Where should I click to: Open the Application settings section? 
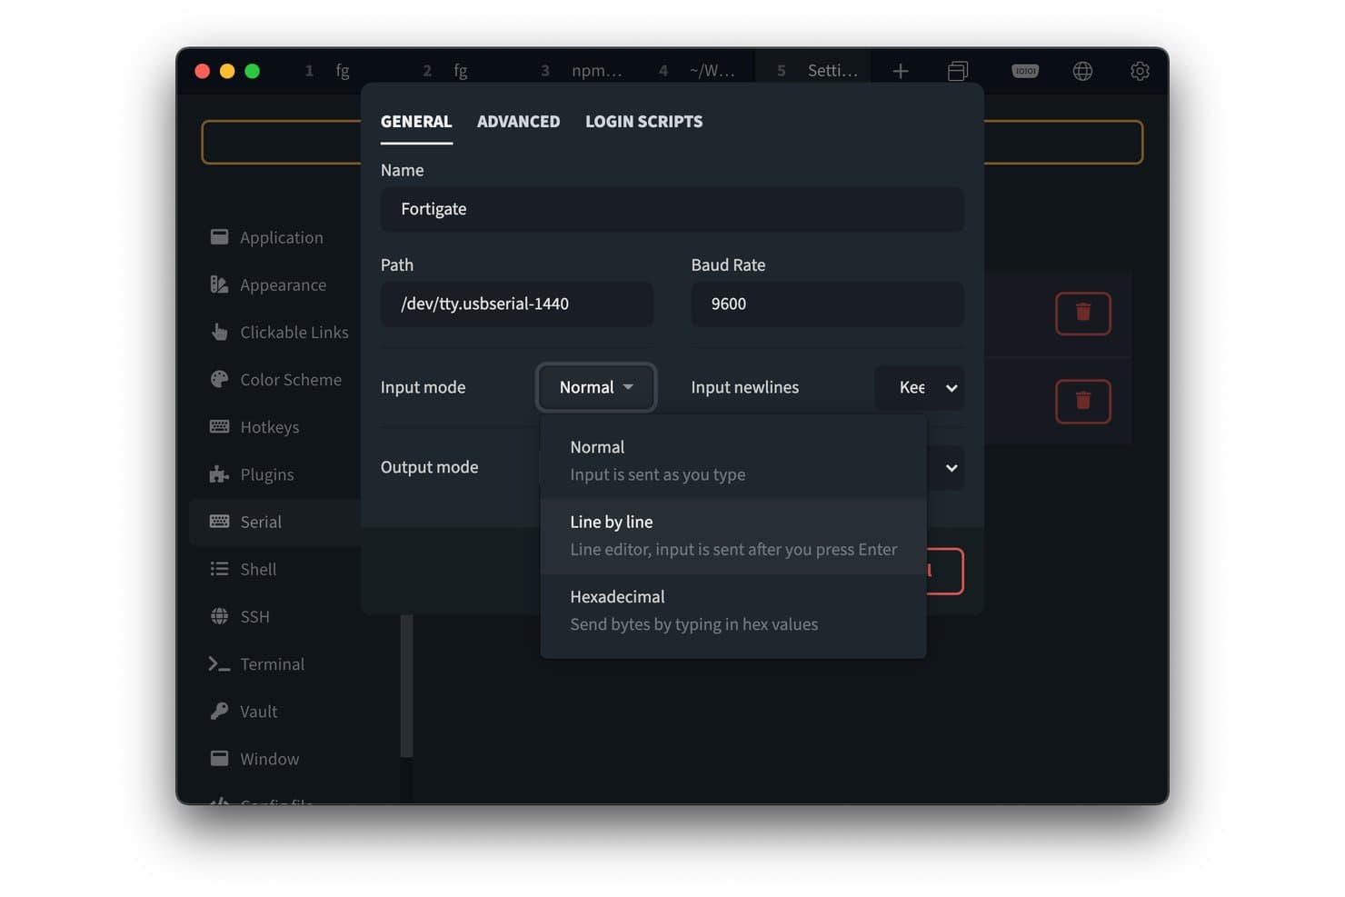tap(280, 237)
